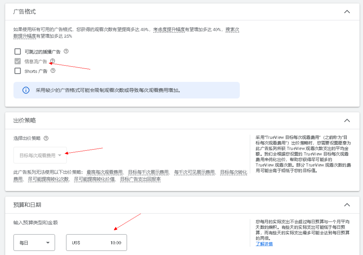This screenshot has width=363, height=255.
Task: Click help icon beside 选择出价策略
Action: tap(46, 138)
